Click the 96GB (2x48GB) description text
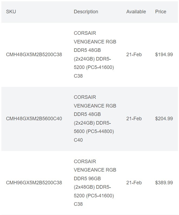The width and height of the screenshot is (179, 215). coord(95,183)
